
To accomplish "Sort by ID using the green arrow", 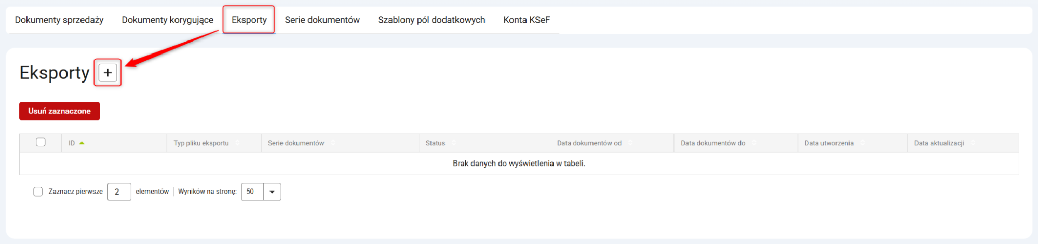I will [x=82, y=143].
